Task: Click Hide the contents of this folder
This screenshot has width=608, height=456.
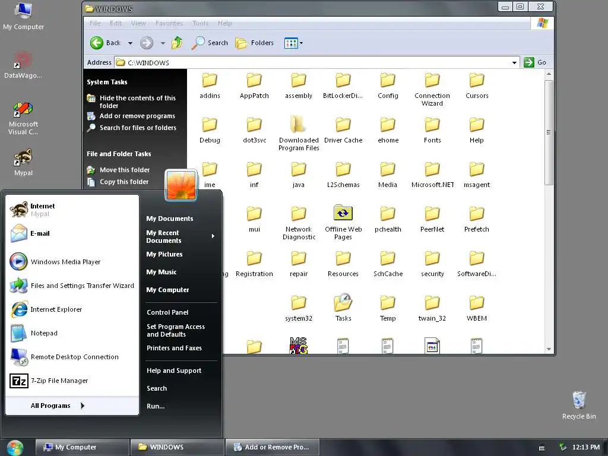Action: (132, 102)
